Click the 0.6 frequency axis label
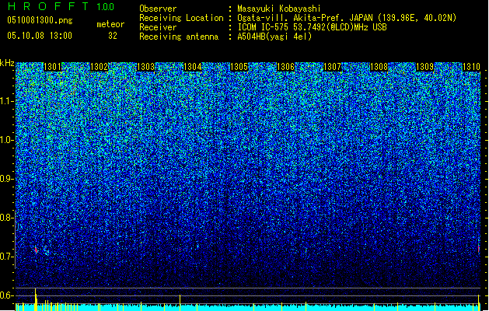Image resolution: width=489 pixels, height=311 pixels. pos(7,295)
